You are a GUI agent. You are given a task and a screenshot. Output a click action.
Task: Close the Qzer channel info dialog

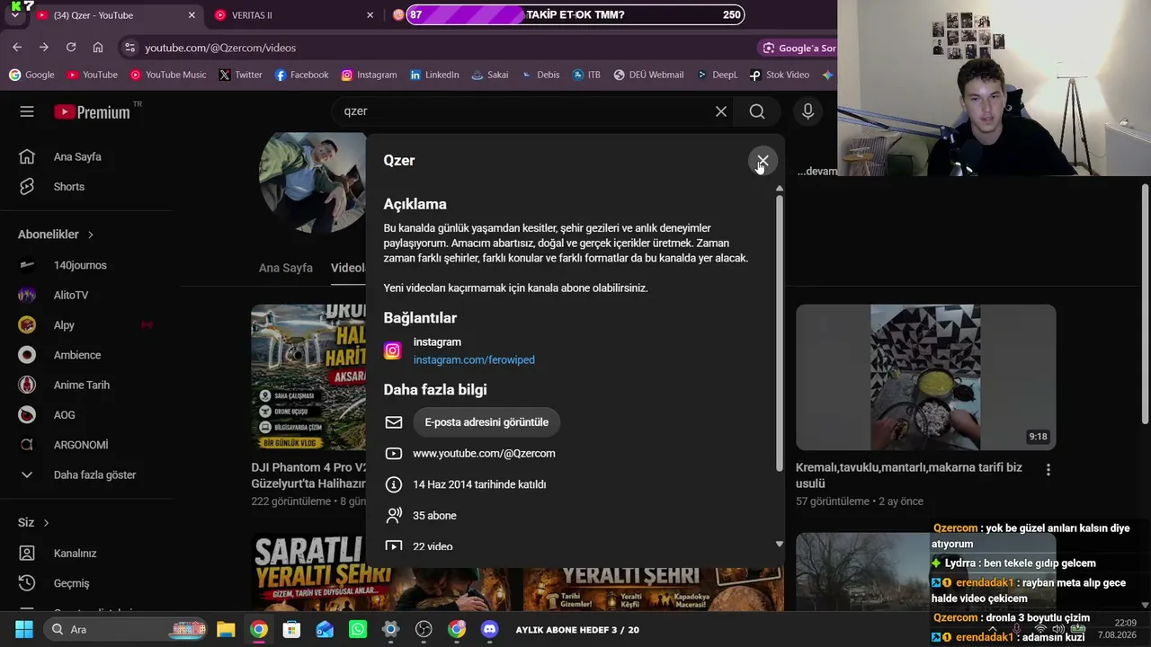pos(763,161)
